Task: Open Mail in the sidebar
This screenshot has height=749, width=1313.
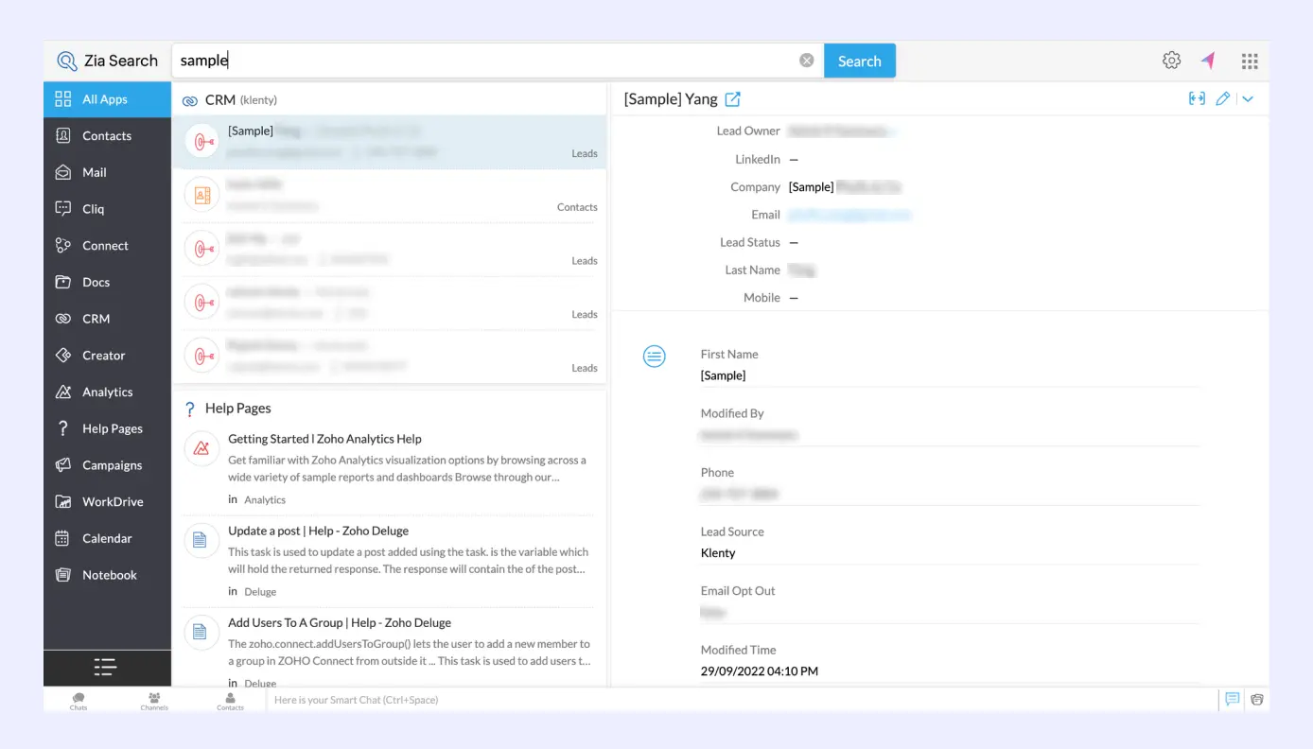Action: (107, 172)
